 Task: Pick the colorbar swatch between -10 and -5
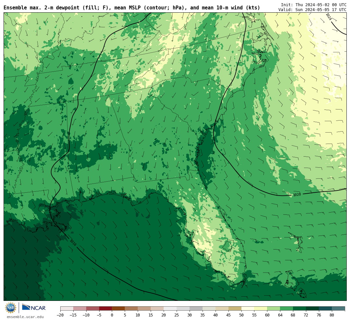[x=92, y=309]
